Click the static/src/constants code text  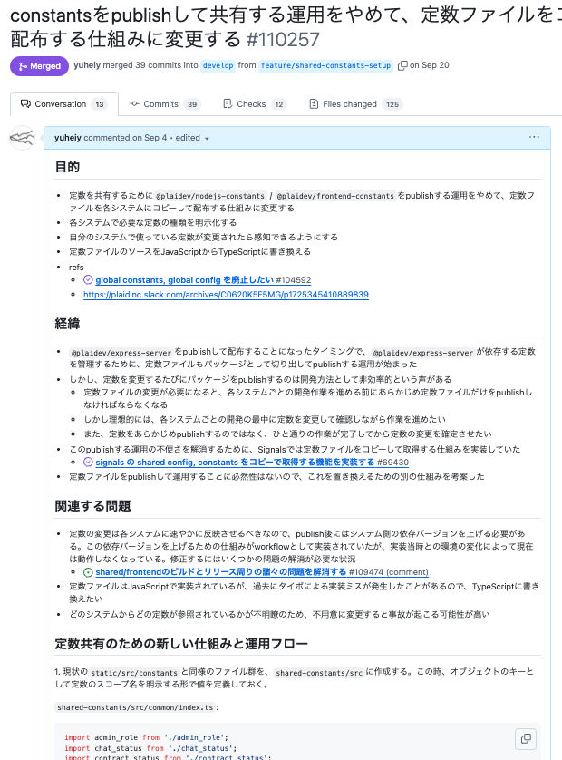point(134,673)
